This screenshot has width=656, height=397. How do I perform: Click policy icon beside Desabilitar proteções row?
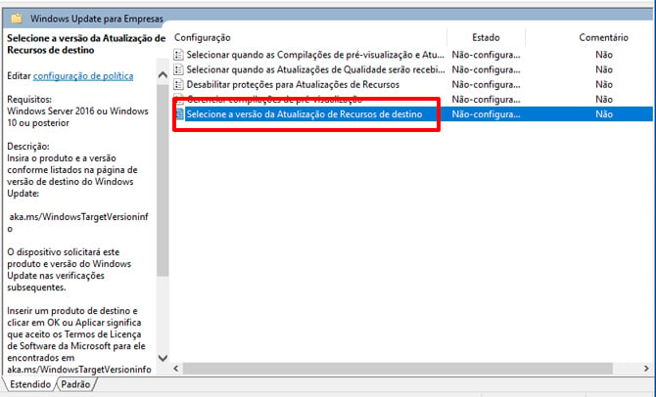[178, 84]
